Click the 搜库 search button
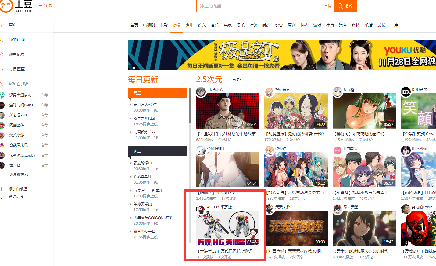 (x=345, y=6)
